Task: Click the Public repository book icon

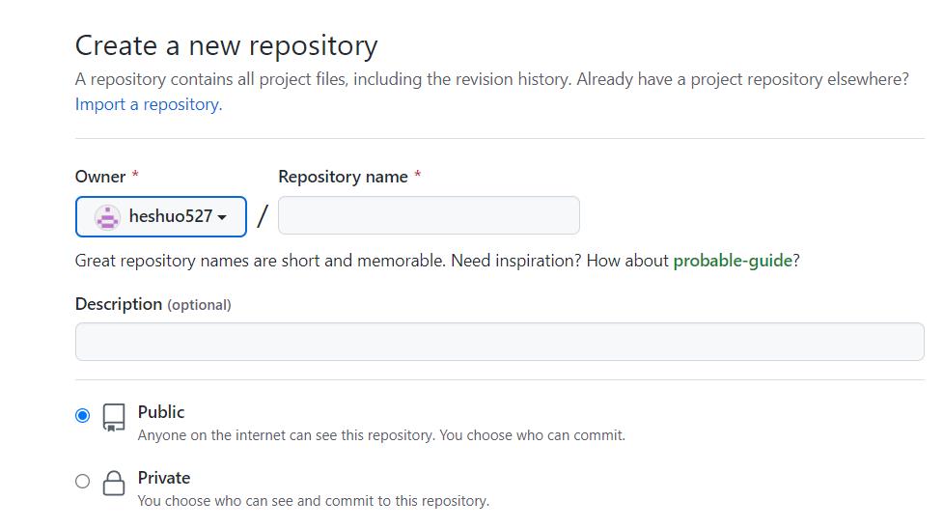Action: point(114,417)
